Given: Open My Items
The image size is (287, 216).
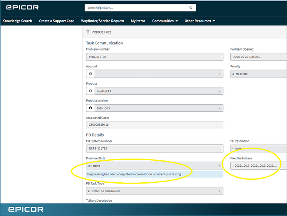Looking at the screenshot, I should [x=138, y=21].
